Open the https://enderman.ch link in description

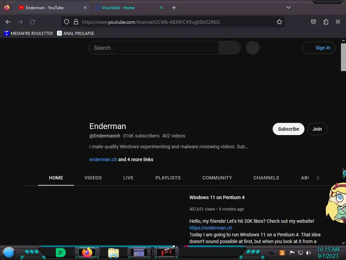(211, 228)
